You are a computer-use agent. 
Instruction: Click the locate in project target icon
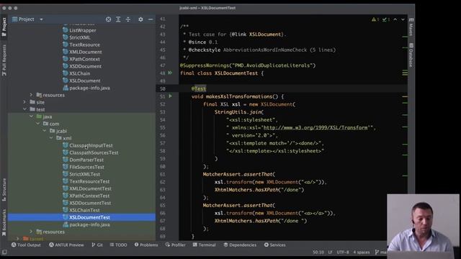click(x=109, y=19)
